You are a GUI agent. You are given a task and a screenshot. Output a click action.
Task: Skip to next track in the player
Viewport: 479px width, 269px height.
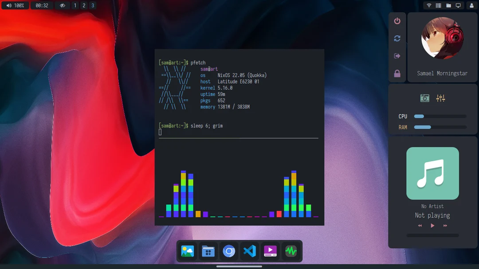[x=445, y=225]
